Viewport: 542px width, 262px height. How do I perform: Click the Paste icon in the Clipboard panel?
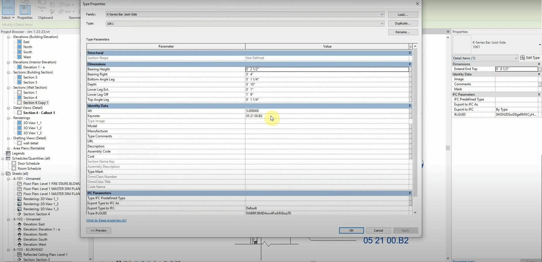point(42,7)
